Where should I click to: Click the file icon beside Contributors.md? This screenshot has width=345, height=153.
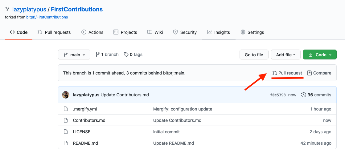(65, 120)
